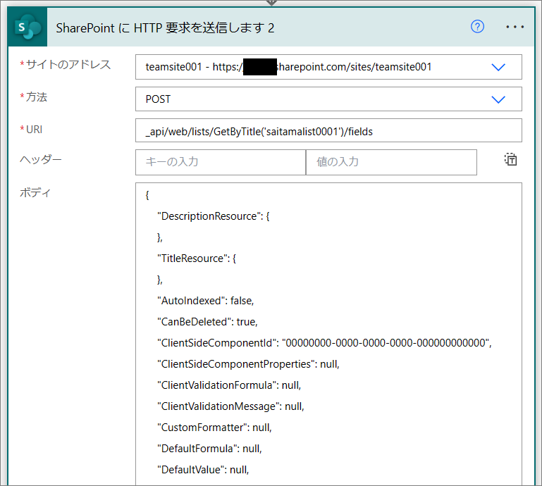542x486 pixels.
Task: Click the "ClientValidationMessage" line
Action: (230, 406)
